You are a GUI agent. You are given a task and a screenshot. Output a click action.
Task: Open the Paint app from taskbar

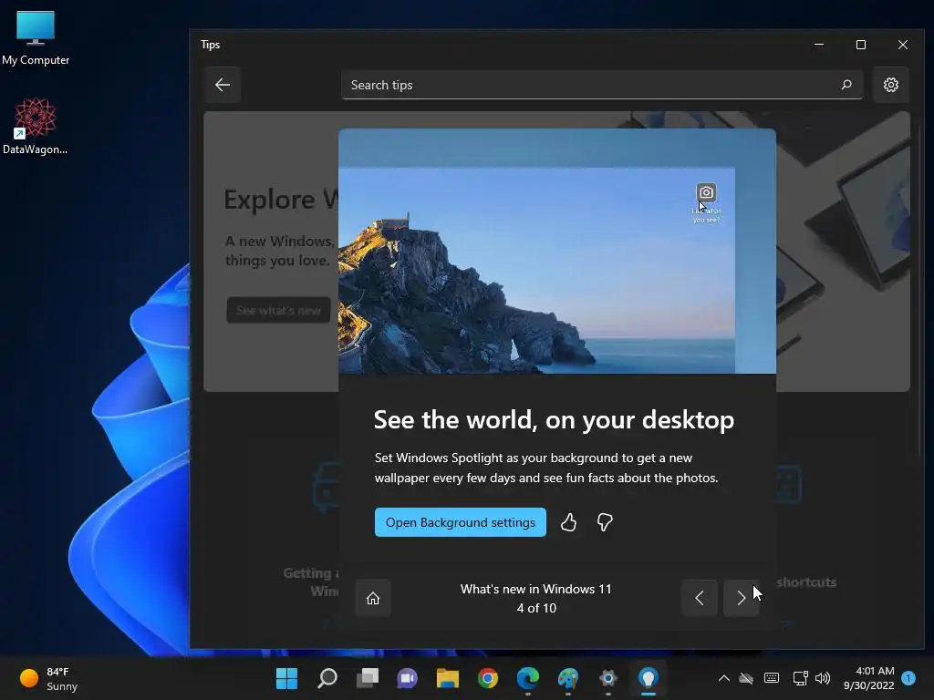568,678
